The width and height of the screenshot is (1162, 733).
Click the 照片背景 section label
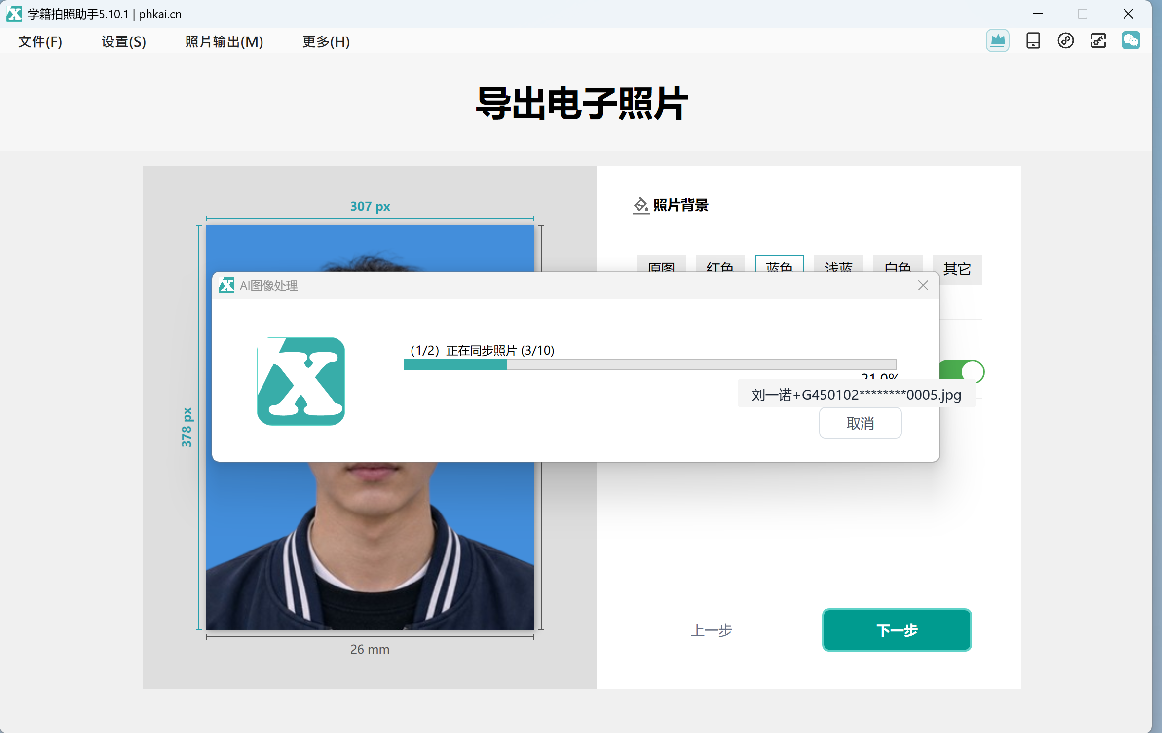tap(680, 205)
